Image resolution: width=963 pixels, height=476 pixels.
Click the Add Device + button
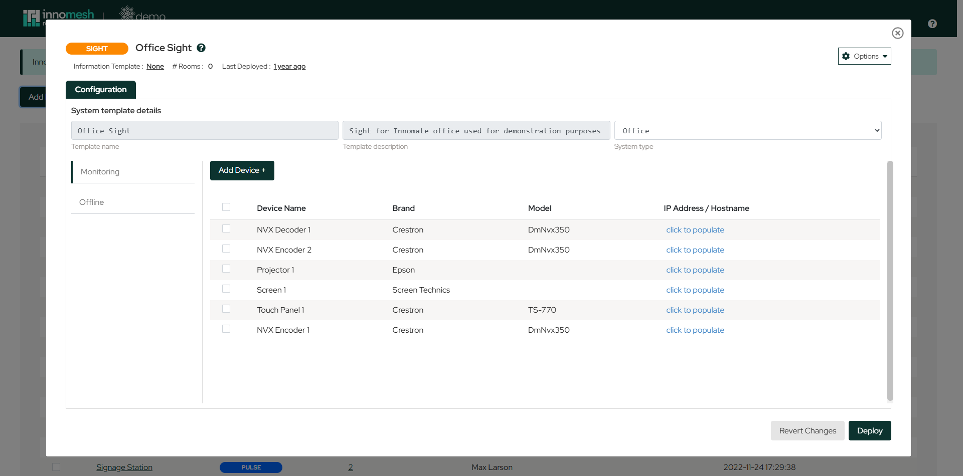click(242, 170)
